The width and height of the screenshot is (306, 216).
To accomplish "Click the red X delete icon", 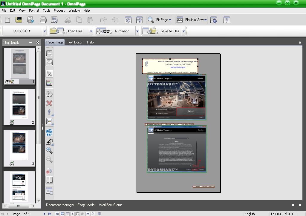I will (49, 103).
